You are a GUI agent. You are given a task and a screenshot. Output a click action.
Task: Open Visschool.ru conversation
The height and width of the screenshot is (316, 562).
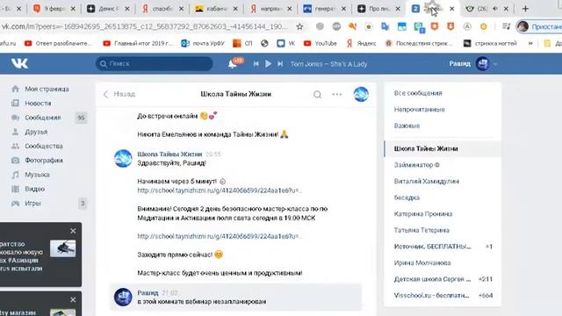click(x=443, y=296)
